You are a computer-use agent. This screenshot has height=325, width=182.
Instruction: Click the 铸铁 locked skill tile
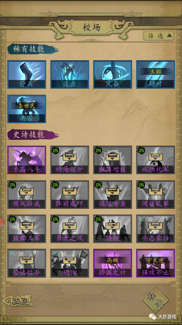tap(113, 229)
